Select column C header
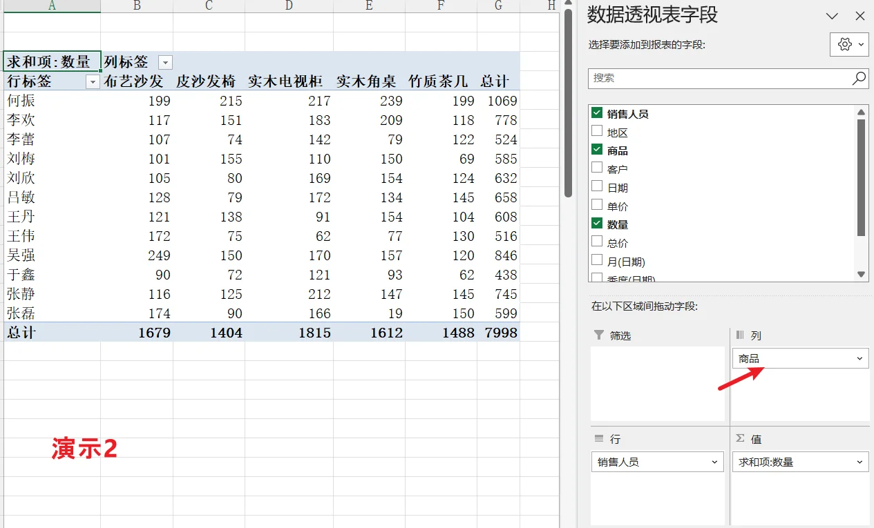874x528 pixels. pos(209,6)
